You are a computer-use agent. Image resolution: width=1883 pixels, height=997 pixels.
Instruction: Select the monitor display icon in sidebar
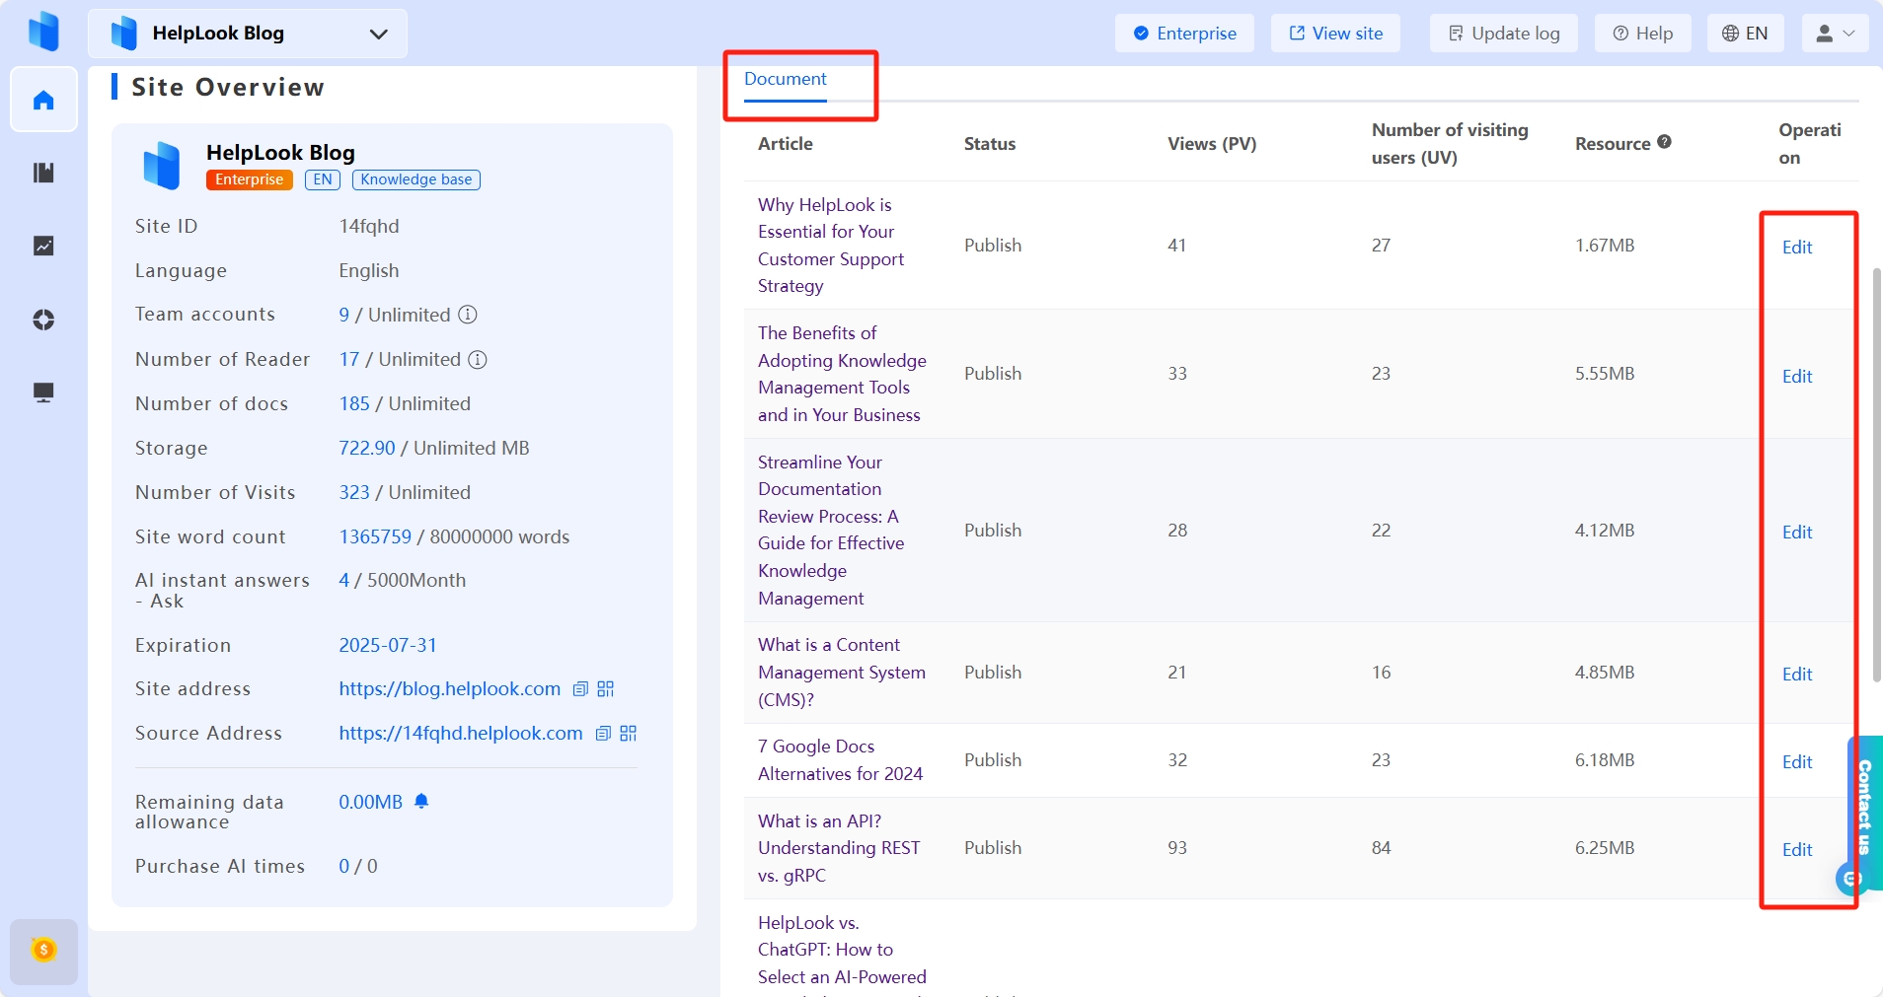pyautogui.click(x=43, y=392)
